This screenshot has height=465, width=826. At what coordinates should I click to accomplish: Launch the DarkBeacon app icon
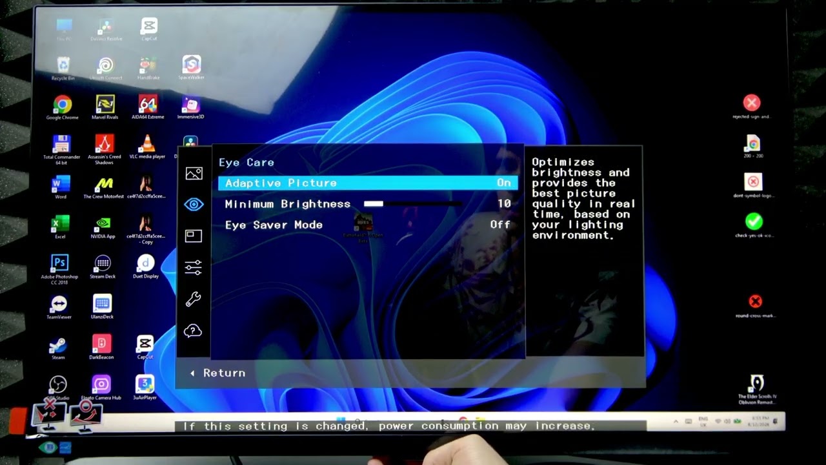click(101, 347)
